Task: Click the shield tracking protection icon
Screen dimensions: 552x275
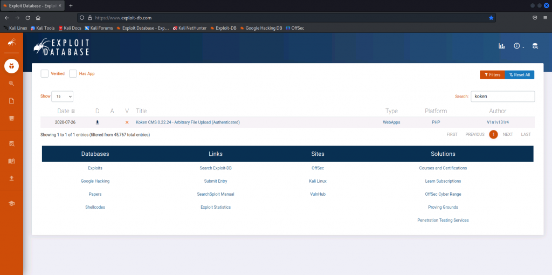Action: click(x=82, y=18)
